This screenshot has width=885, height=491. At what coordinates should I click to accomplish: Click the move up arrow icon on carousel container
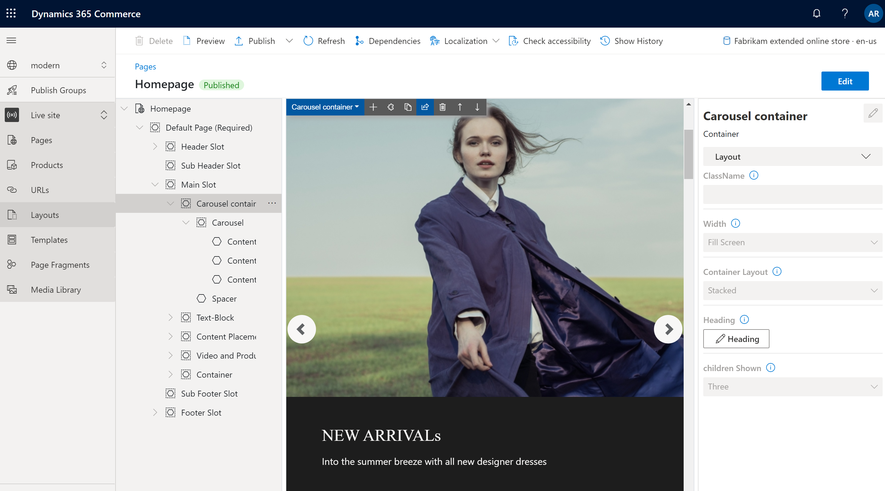(x=460, y=107)
